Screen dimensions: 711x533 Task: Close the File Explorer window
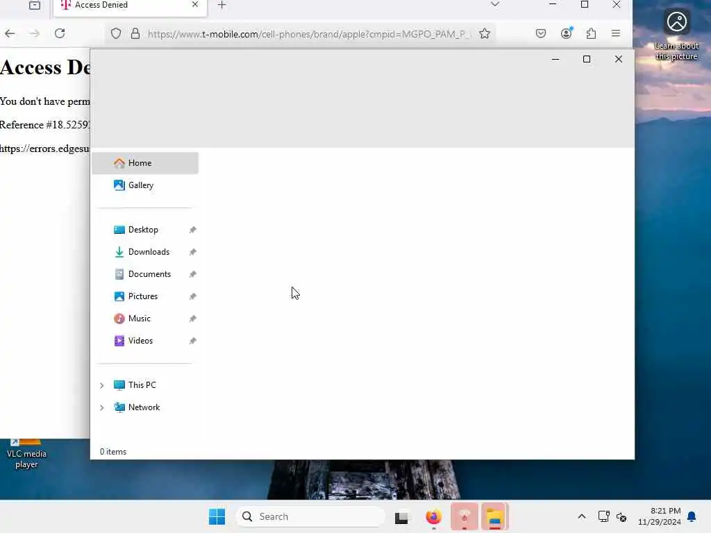[x=619, y=60]
